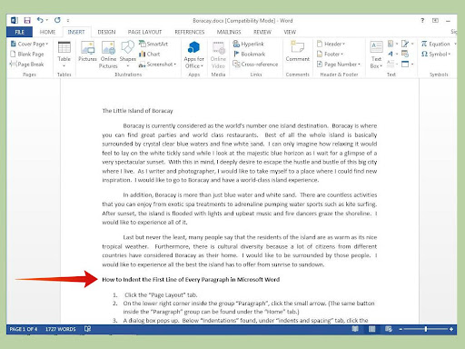Select the INSERT ribbon tab

point(76,32)
